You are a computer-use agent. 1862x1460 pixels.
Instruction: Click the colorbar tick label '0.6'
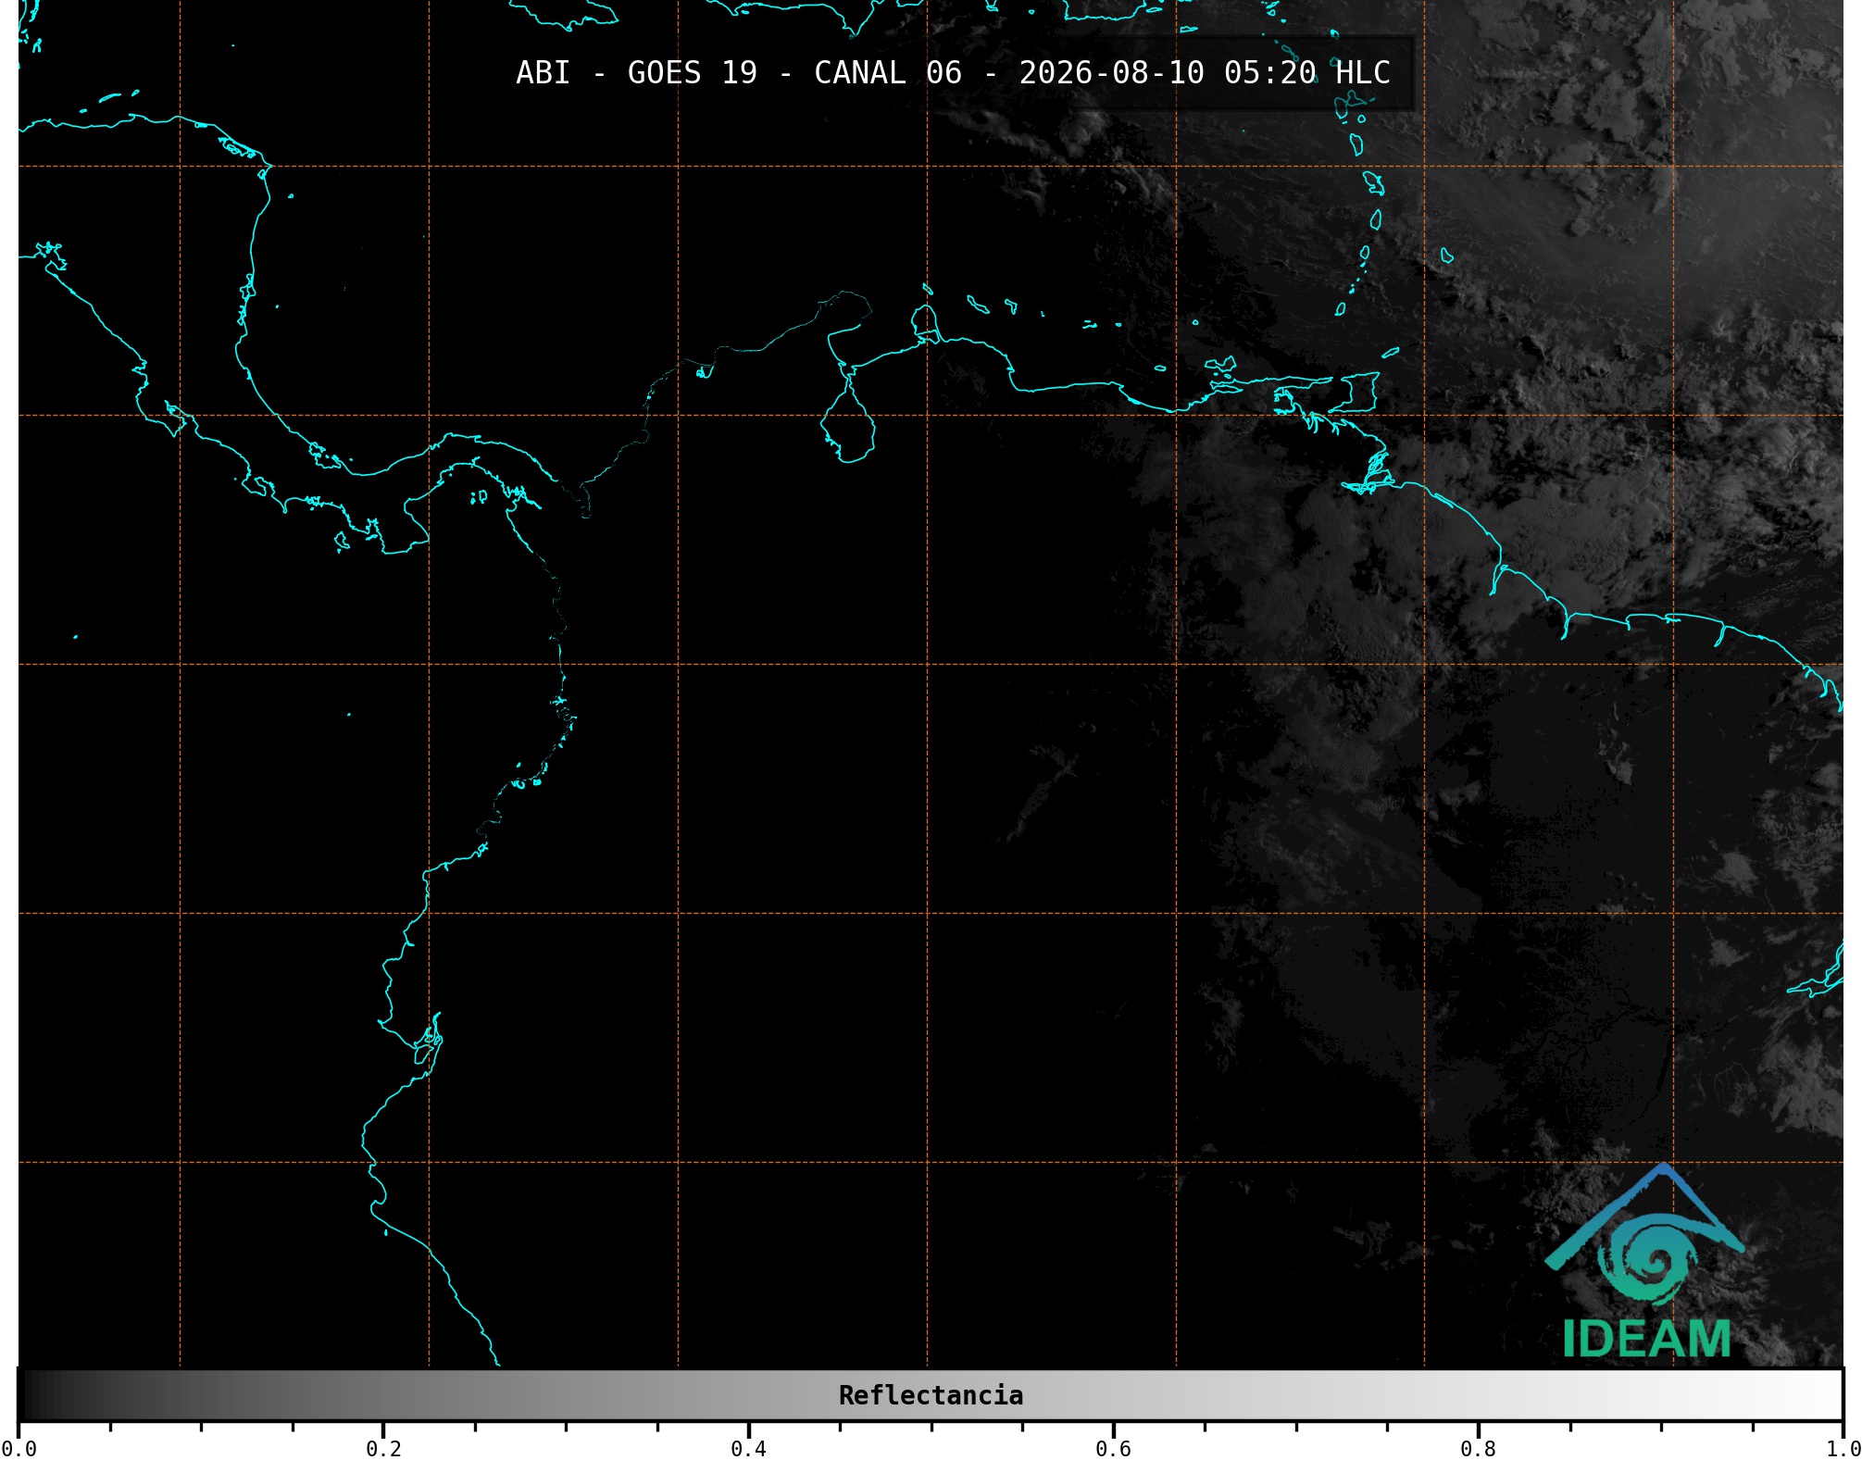[x=1113, y=1449]
